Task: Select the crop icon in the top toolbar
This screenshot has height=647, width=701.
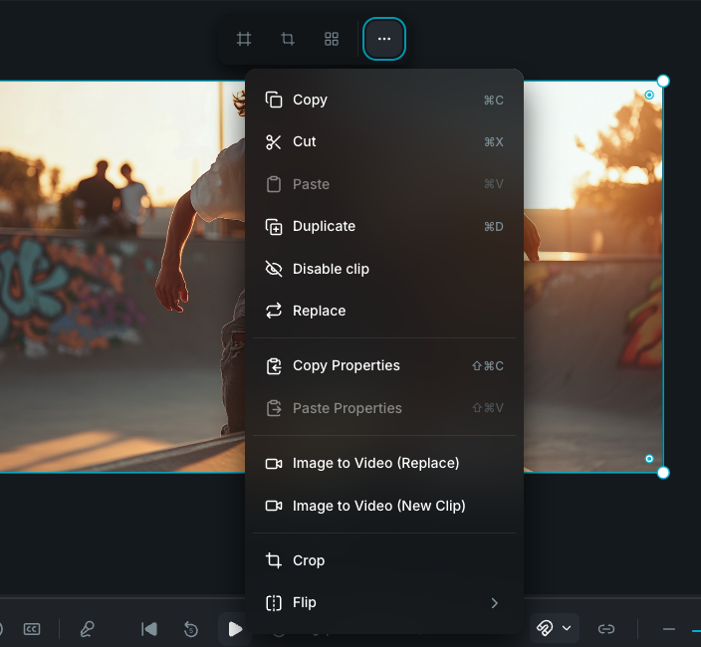Action: 288,39
